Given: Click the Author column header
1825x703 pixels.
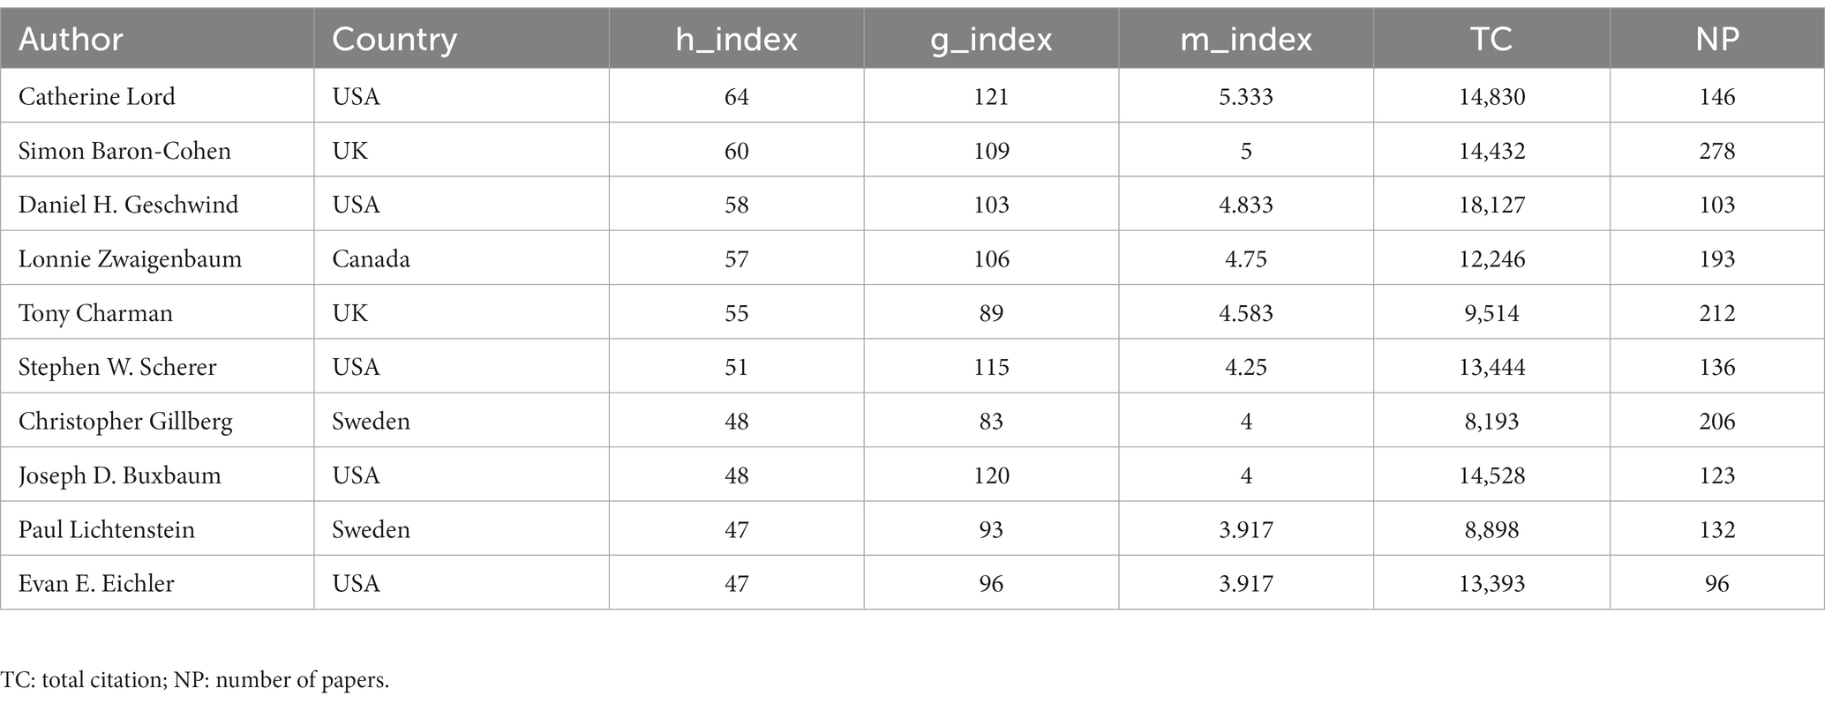Looking at the screenshot, I should tap(71, 39).
